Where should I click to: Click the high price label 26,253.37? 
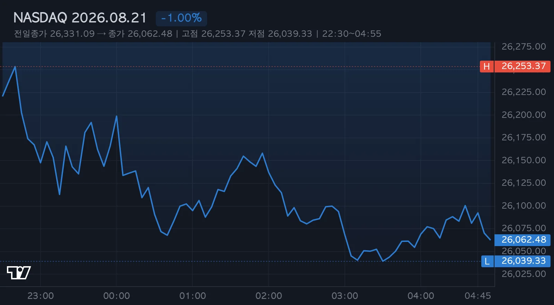(x=522, y=66)
